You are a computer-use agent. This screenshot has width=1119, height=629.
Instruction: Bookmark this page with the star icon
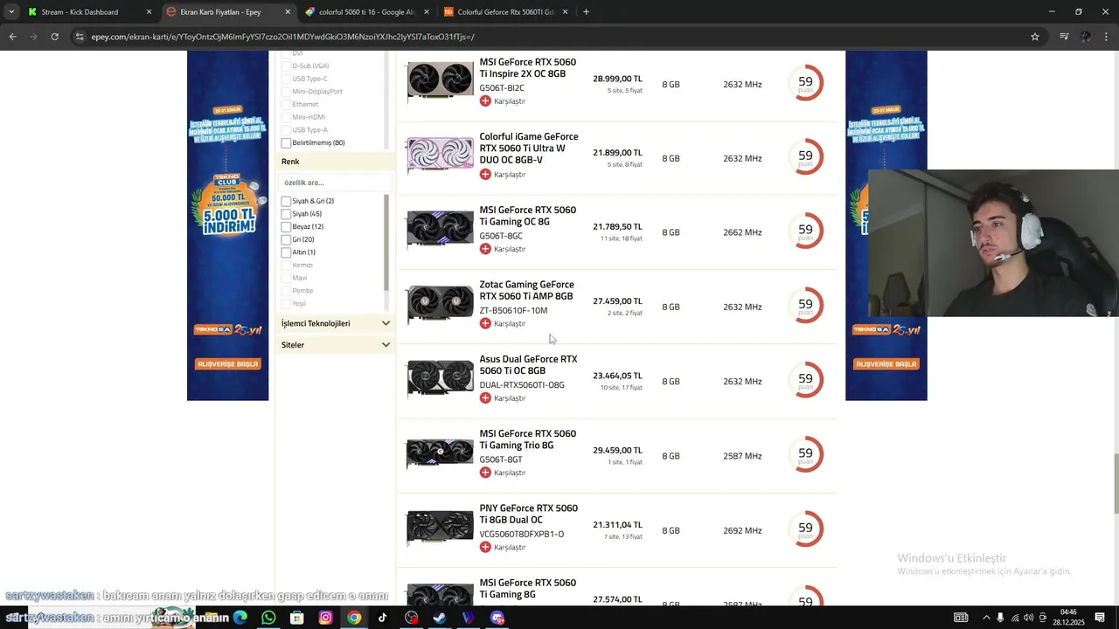[1035, 37]
